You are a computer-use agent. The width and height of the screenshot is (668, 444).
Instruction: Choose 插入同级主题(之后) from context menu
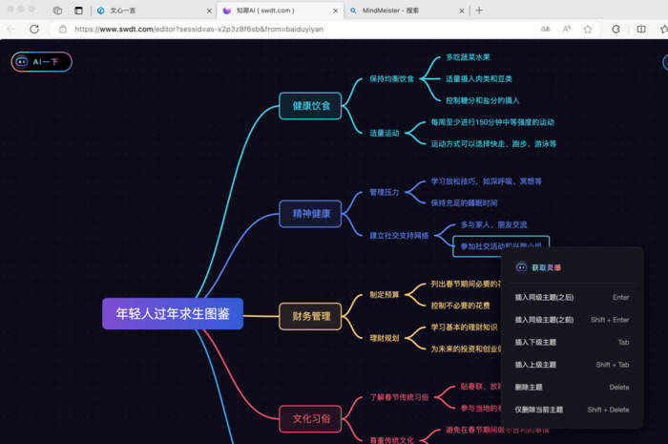click(x=544, y=297)
